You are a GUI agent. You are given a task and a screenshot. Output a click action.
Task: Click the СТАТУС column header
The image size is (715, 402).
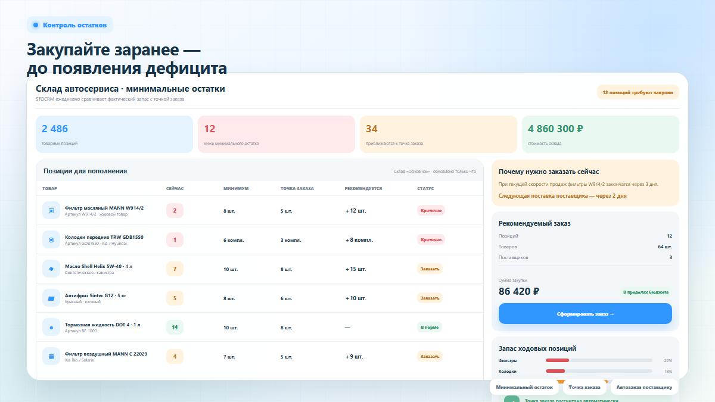click(425, 188)
